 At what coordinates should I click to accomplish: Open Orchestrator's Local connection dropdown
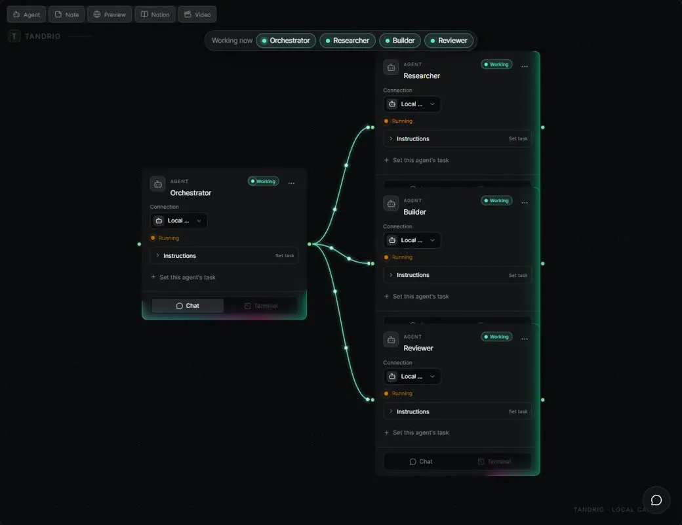click(x=179, y=220)
